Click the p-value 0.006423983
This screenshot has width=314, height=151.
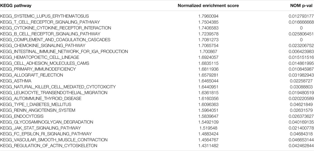point(301,52)
